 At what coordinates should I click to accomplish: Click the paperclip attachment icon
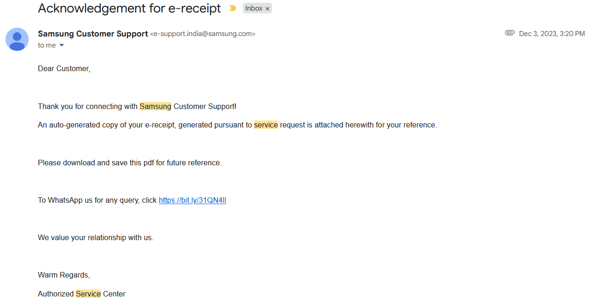(510, 33)
